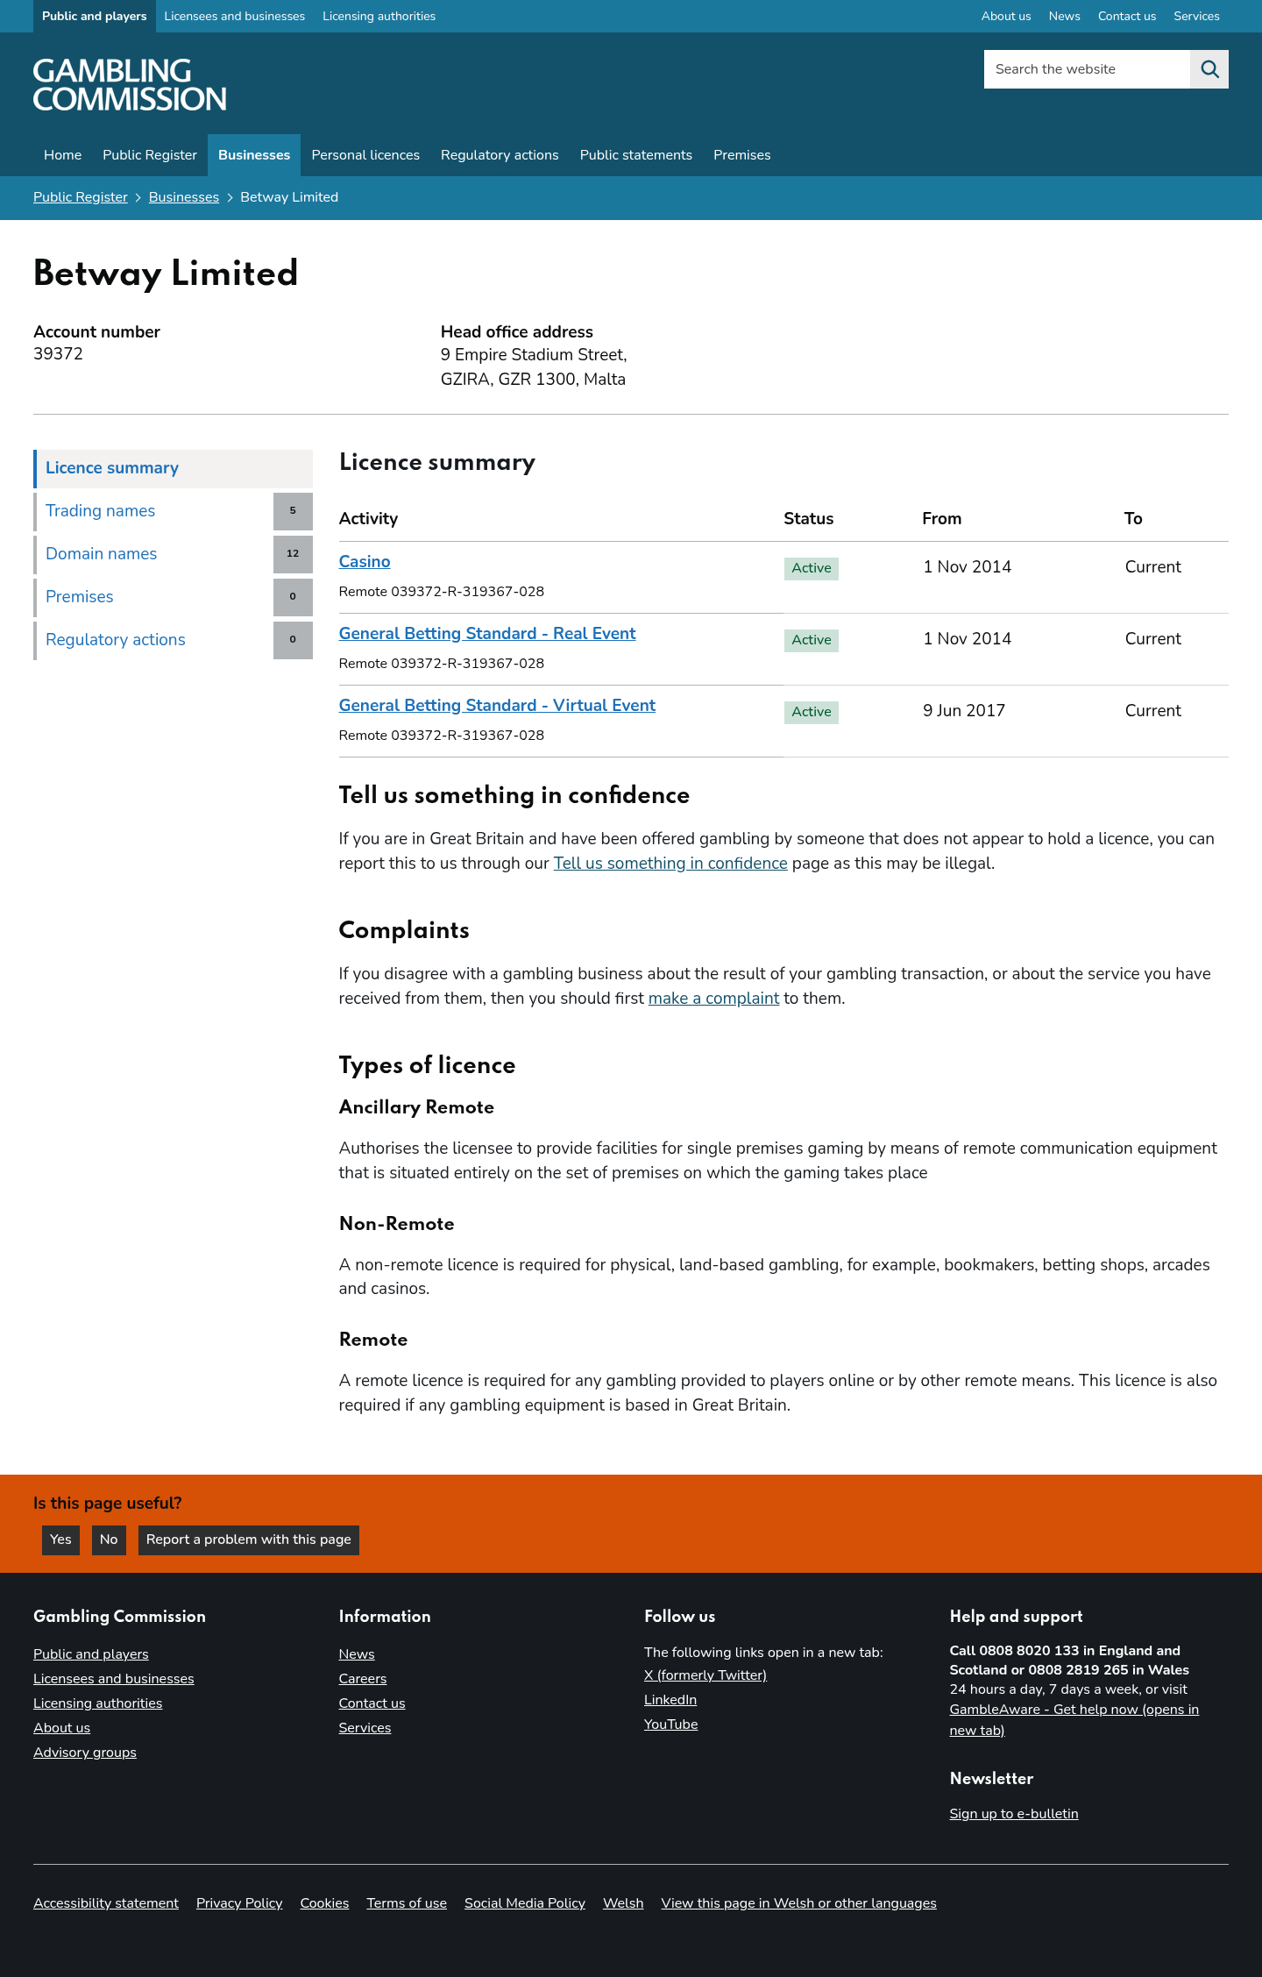Click the Trading names count badge 5
This screenshot has width=1262, height=1977.
coord(293,511)
